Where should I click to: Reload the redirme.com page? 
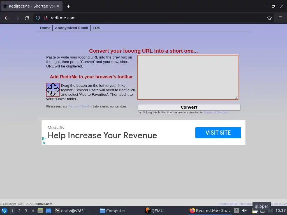[27, 18]
